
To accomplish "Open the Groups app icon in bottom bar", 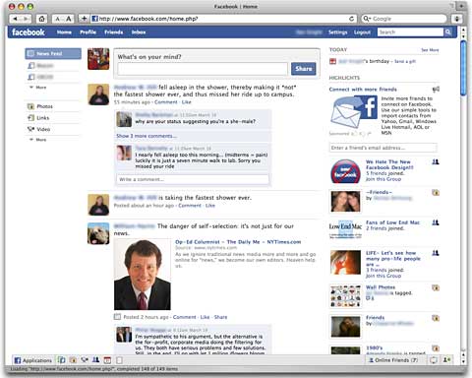I will (x=95, y=360).
